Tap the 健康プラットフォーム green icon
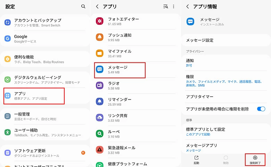This screenshot has width=271, height=167. point(100,165)
